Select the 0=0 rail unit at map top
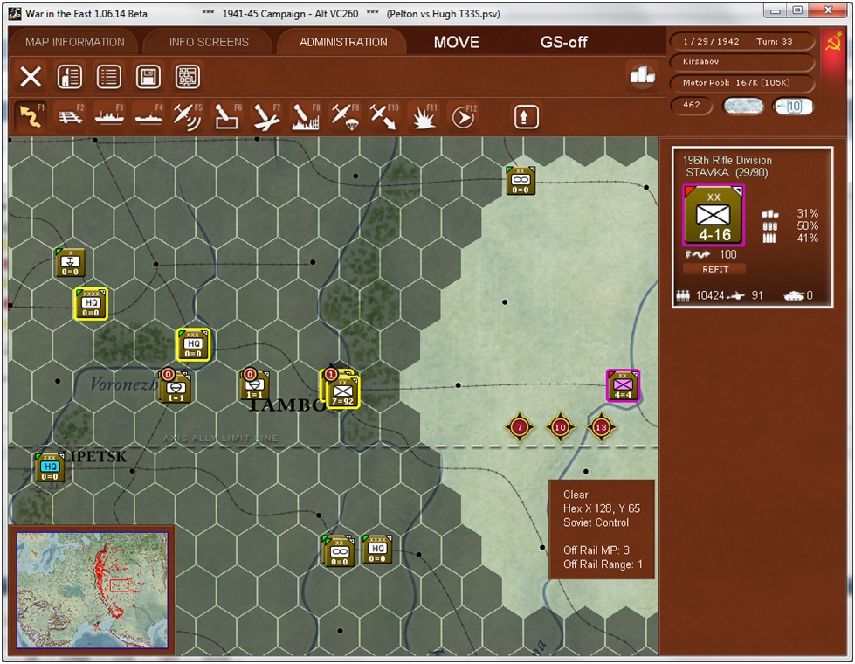The height and width of the screenshot is (664, 855). [521, 181]
